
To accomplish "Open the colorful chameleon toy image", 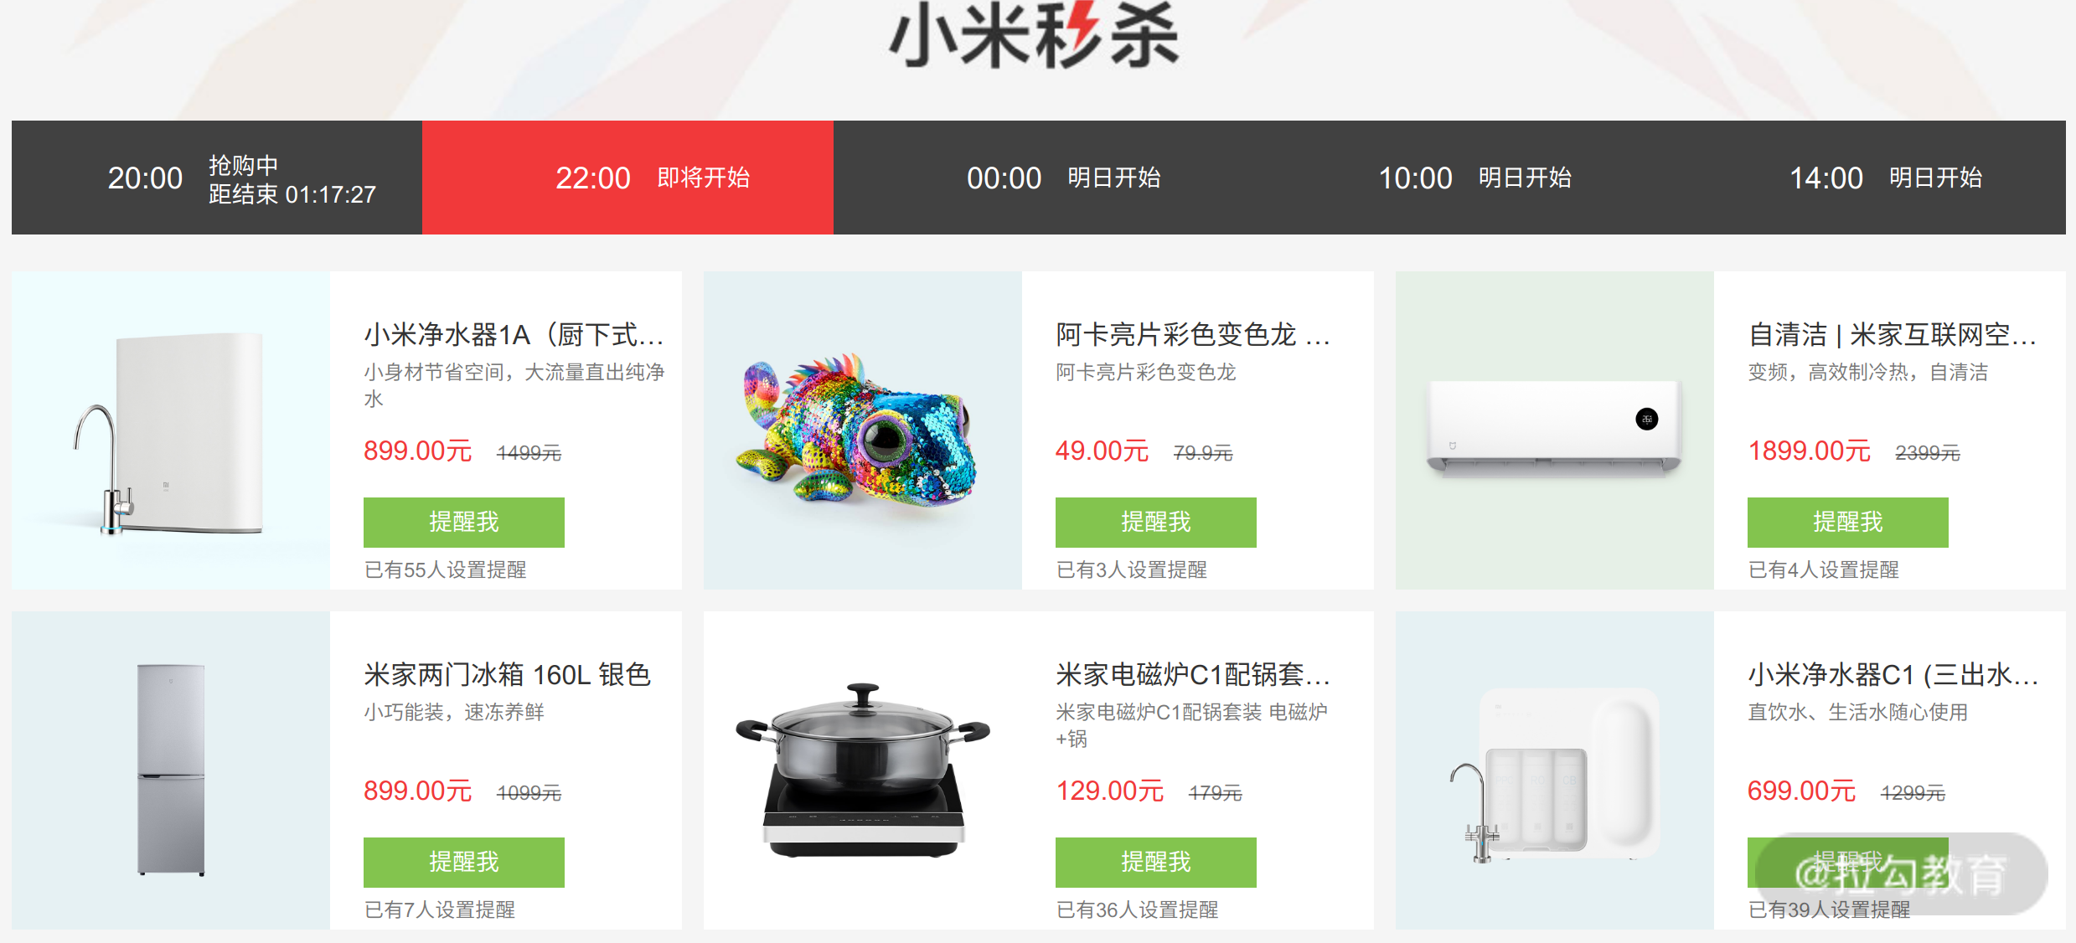I will [863, 430].
